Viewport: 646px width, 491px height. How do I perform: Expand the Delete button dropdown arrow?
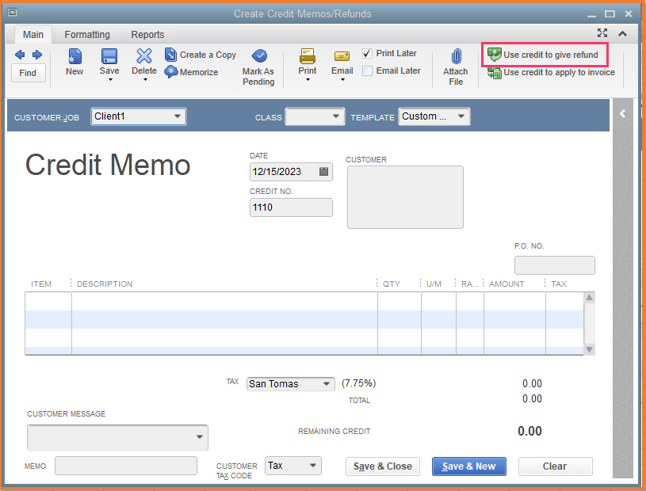(145, 80)
